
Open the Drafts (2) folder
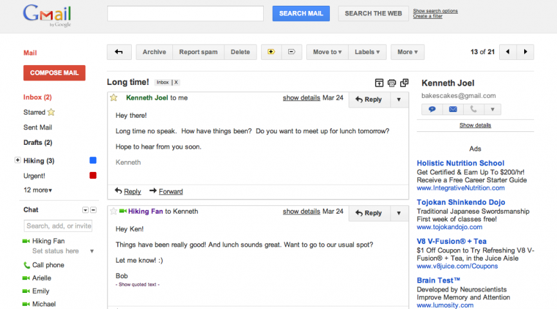tap(37, 142)
